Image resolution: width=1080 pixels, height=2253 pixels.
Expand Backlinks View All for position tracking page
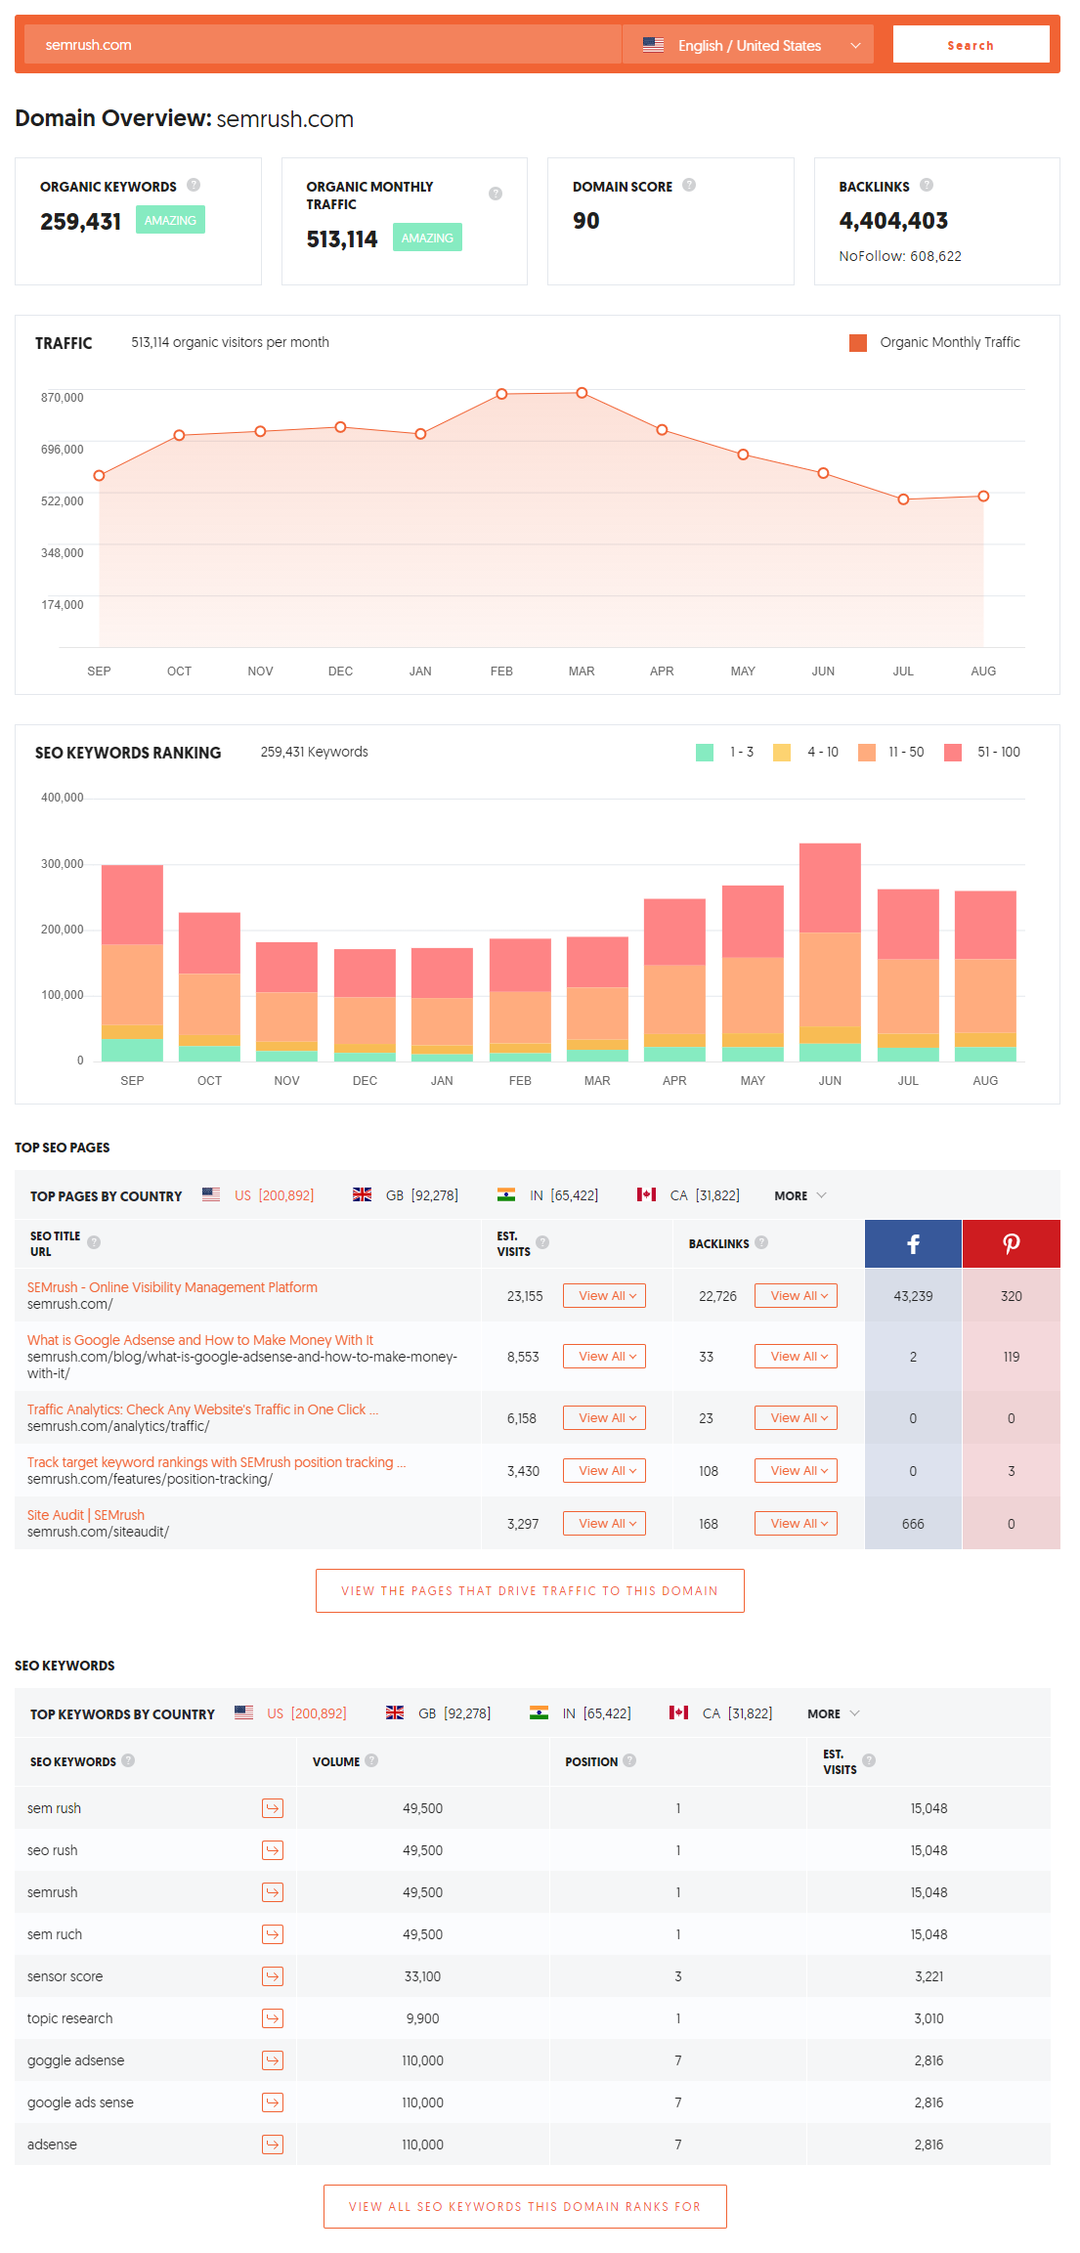click(x=796, y=1471)
